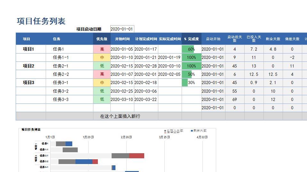Select start date 2020-01-07 cell
307x172 pixels.
coord(122,74)
